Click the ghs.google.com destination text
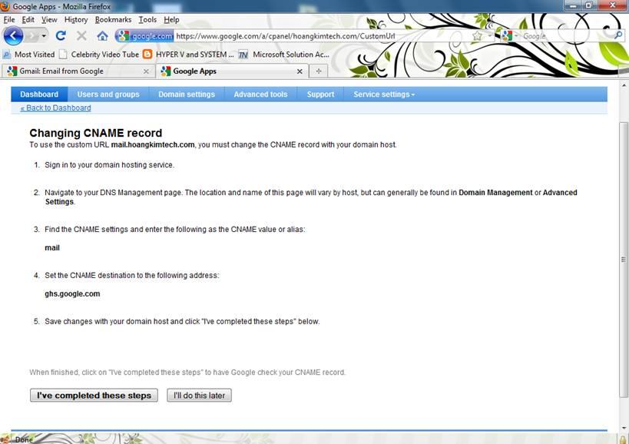 click(x=72, y=293)
